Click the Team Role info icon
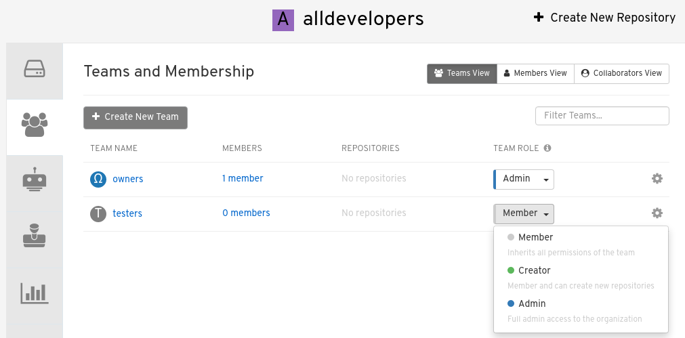 tap(547, 148)
